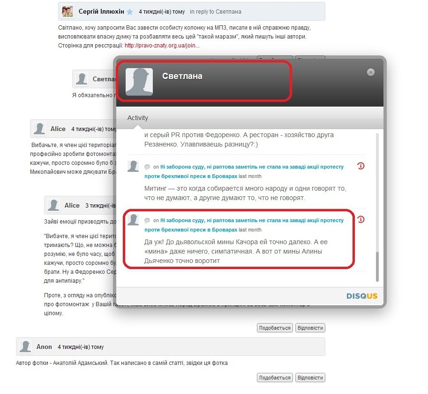Click Сергій Іллюхін's avatar photo

coord(67,11)
